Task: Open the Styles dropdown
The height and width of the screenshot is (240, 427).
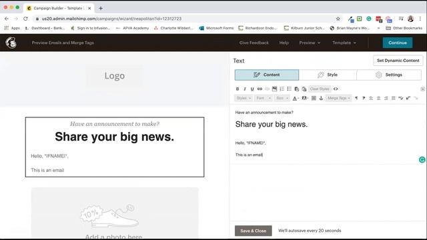Action: [244, 98]
